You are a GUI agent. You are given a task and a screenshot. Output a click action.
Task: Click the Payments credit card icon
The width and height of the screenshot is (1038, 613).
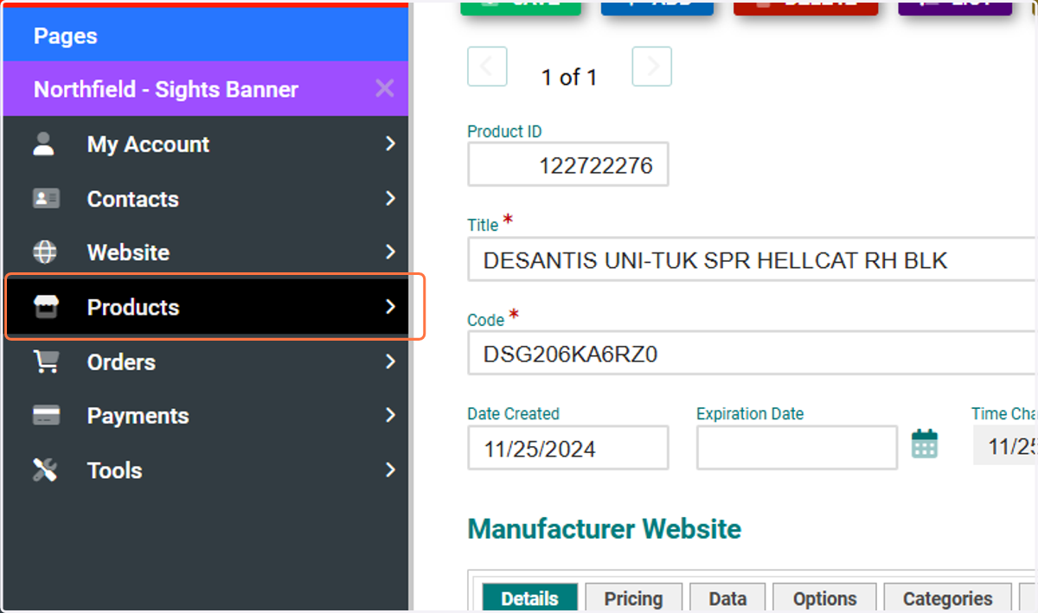click(46, 416)
